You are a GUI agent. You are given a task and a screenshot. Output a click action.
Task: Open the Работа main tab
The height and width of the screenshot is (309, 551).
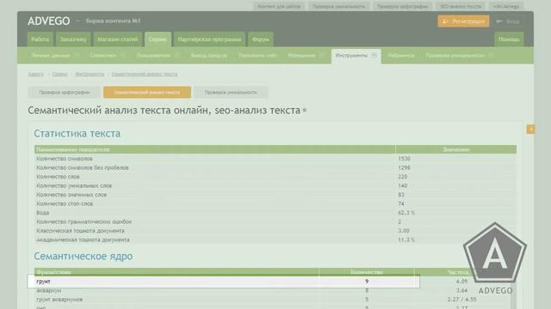tap(40, 39)
